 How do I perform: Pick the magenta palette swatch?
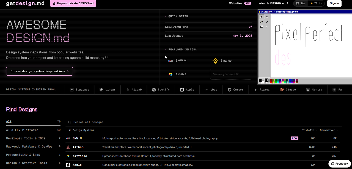click(280, 82)
